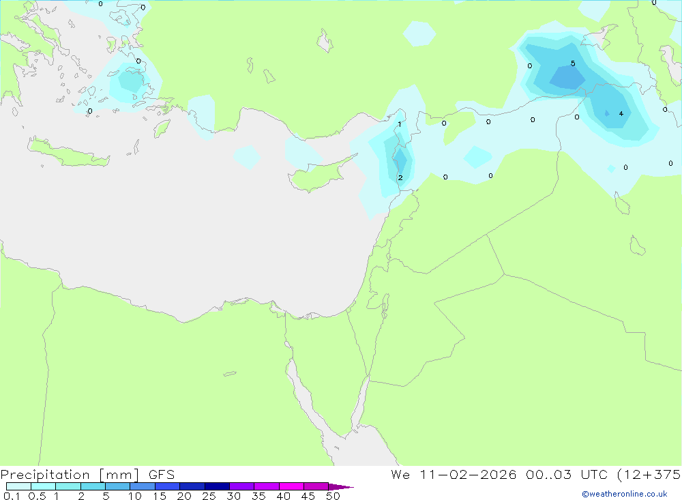Pick the 30–35 mm legend swatch
This screenshot has height=500, width=682.
click(242, 486)
